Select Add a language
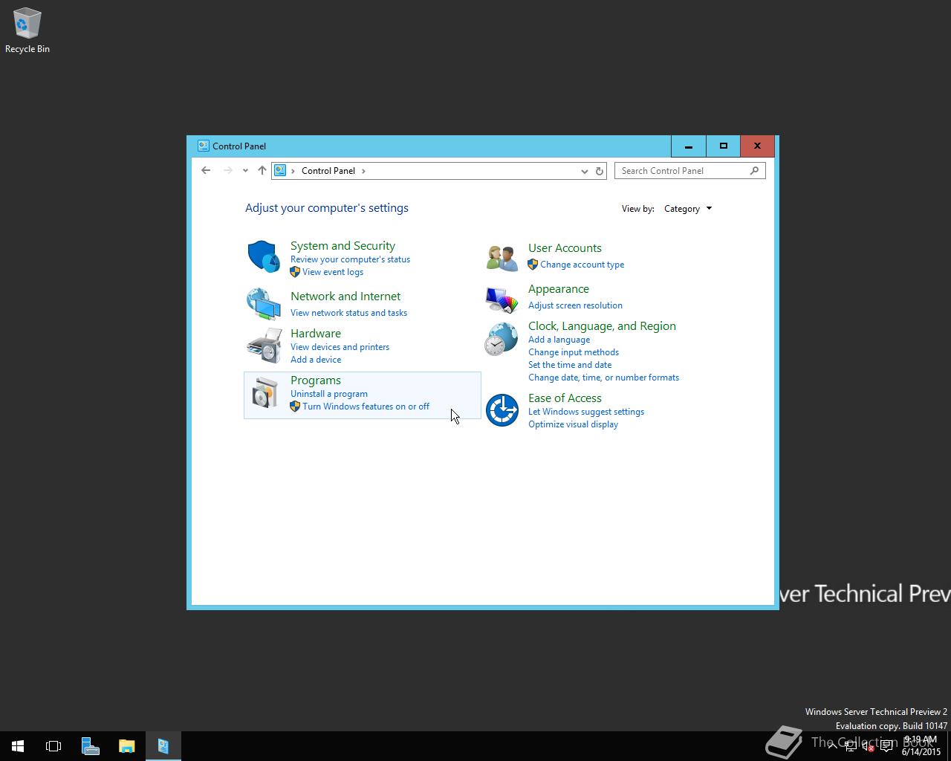Screen dimensions: 951x761 coord(559,340)
